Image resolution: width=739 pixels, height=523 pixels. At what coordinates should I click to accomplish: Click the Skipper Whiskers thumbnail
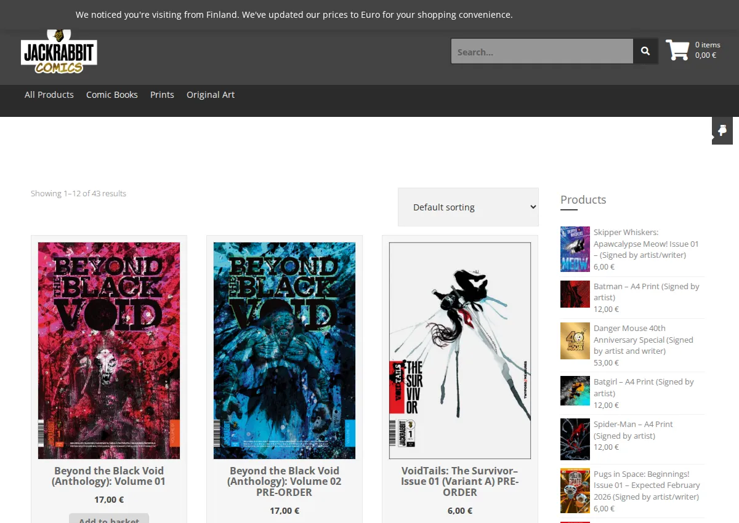[x=575, y=249]
